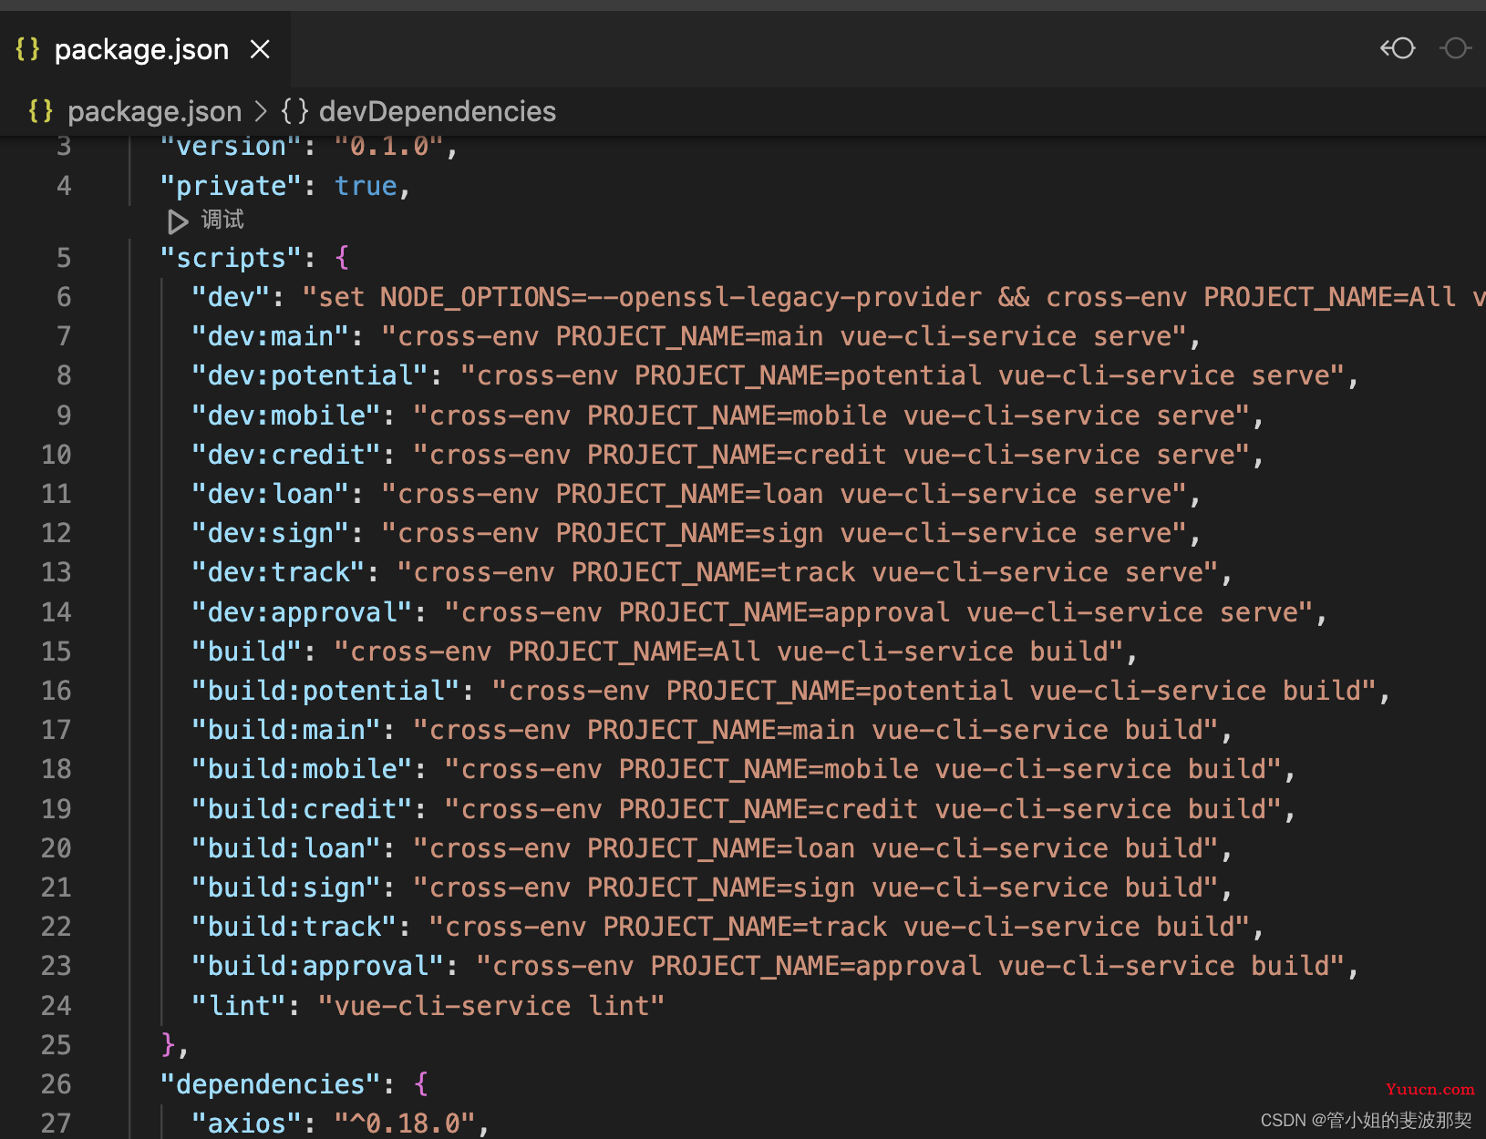Click the opening brace after "scripts"

(x=342, y=258)
